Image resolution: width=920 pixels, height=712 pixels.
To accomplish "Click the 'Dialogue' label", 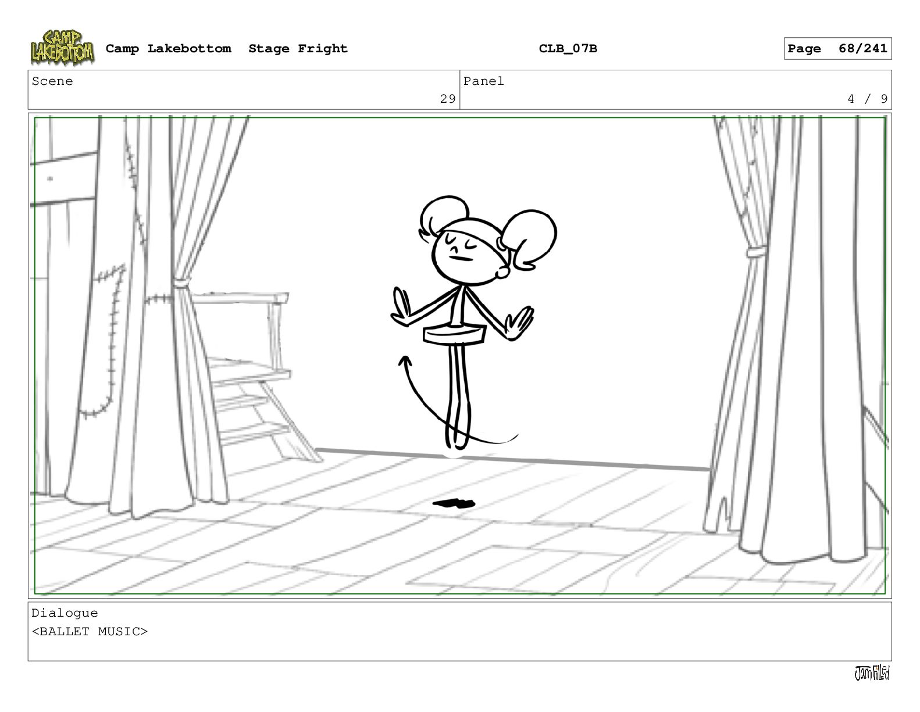I will [65, 613].
